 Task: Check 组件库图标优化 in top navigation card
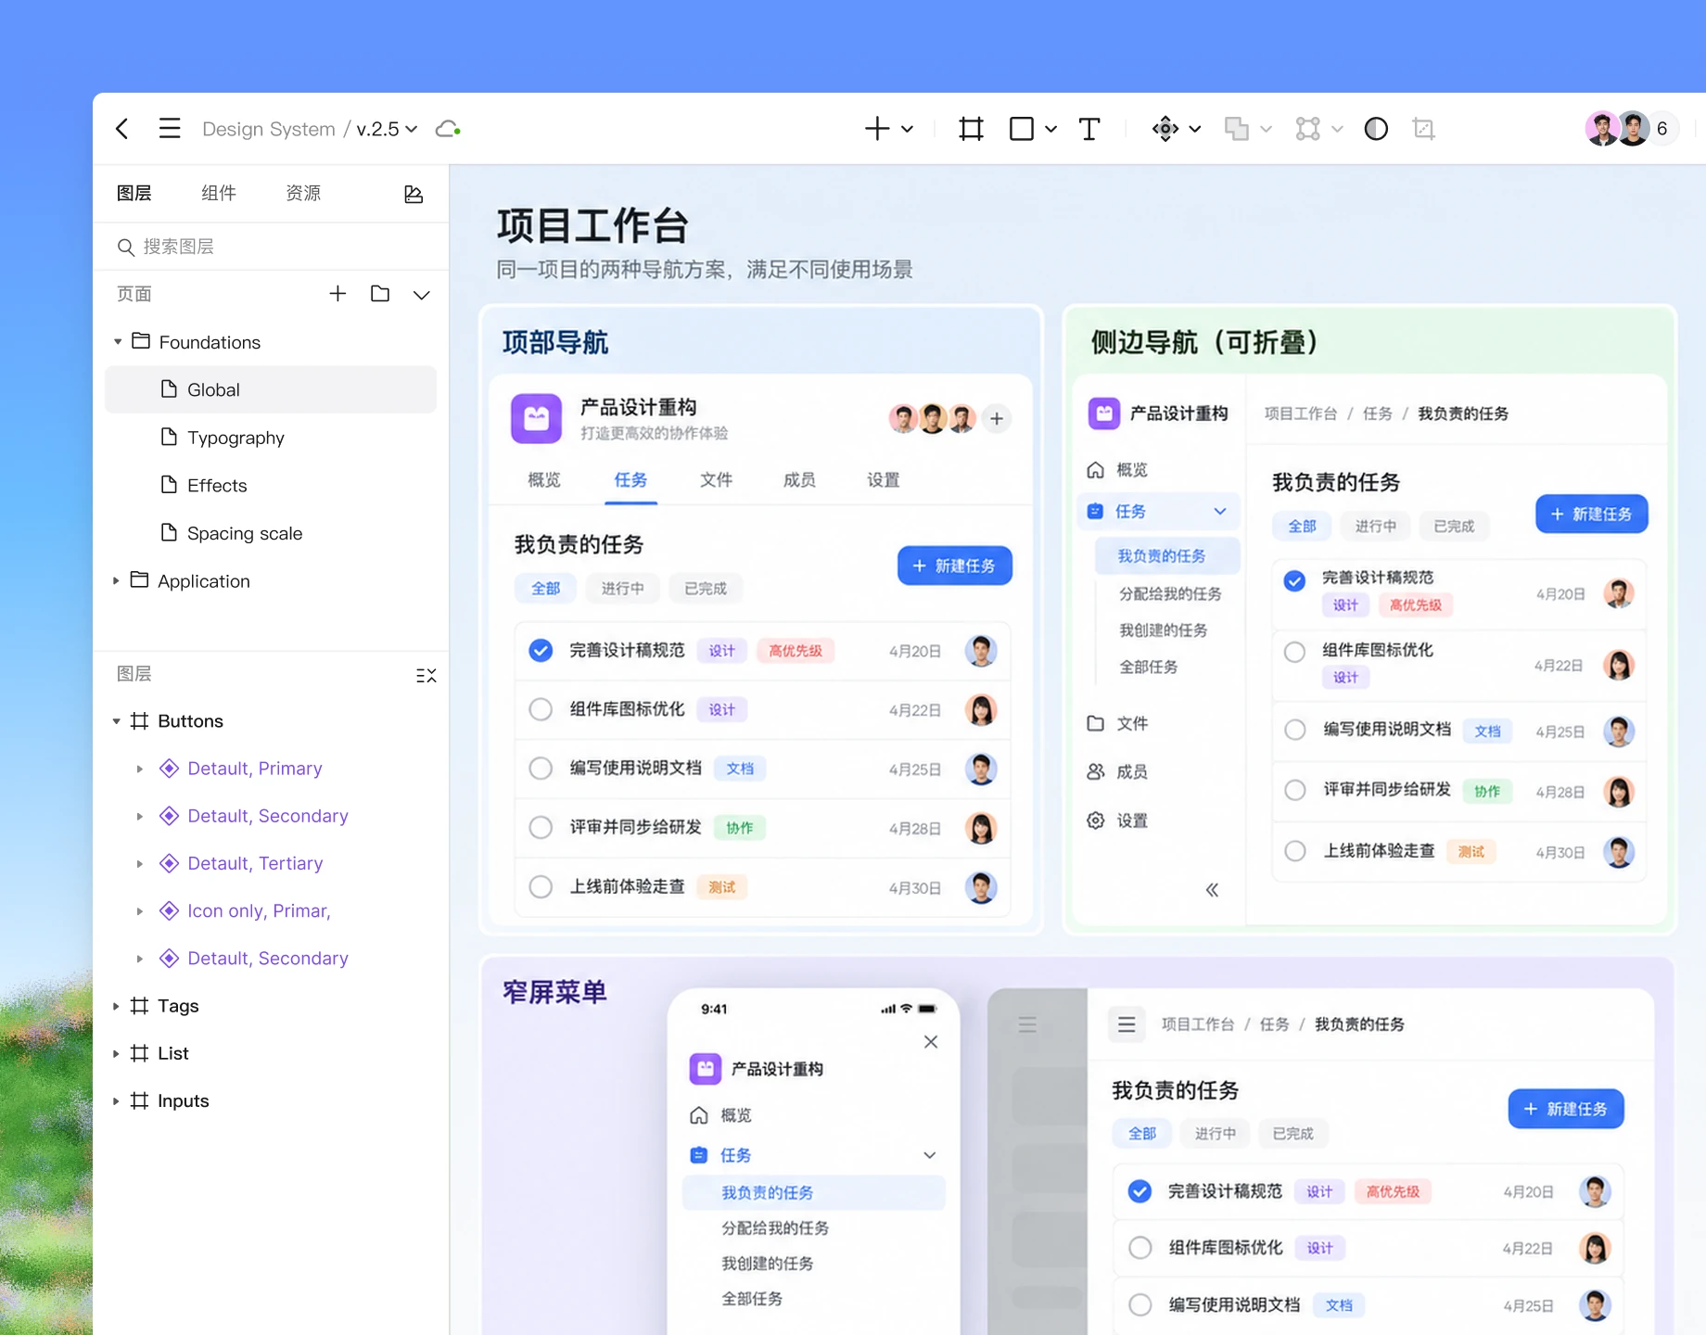[541, 709]
